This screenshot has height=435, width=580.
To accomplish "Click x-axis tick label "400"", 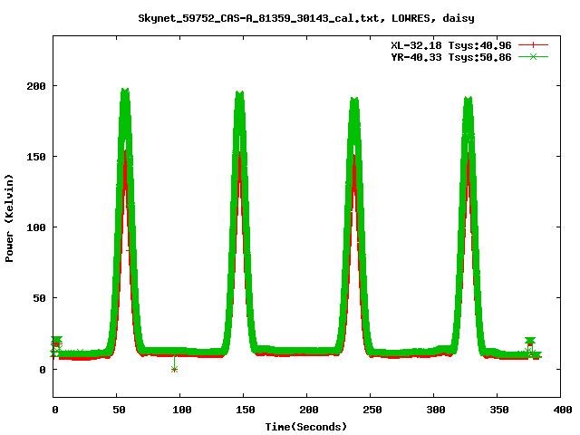I will [x=563, y=410].
